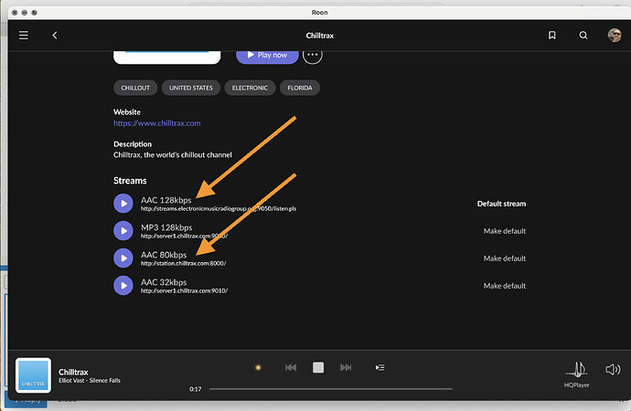Select the ELECTRONIC tag

250,88
